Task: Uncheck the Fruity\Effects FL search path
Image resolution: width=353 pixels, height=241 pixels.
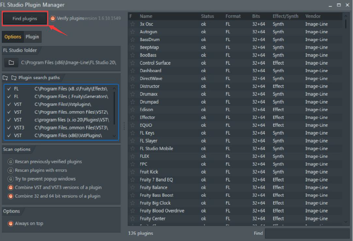Action: coord(9,89)
